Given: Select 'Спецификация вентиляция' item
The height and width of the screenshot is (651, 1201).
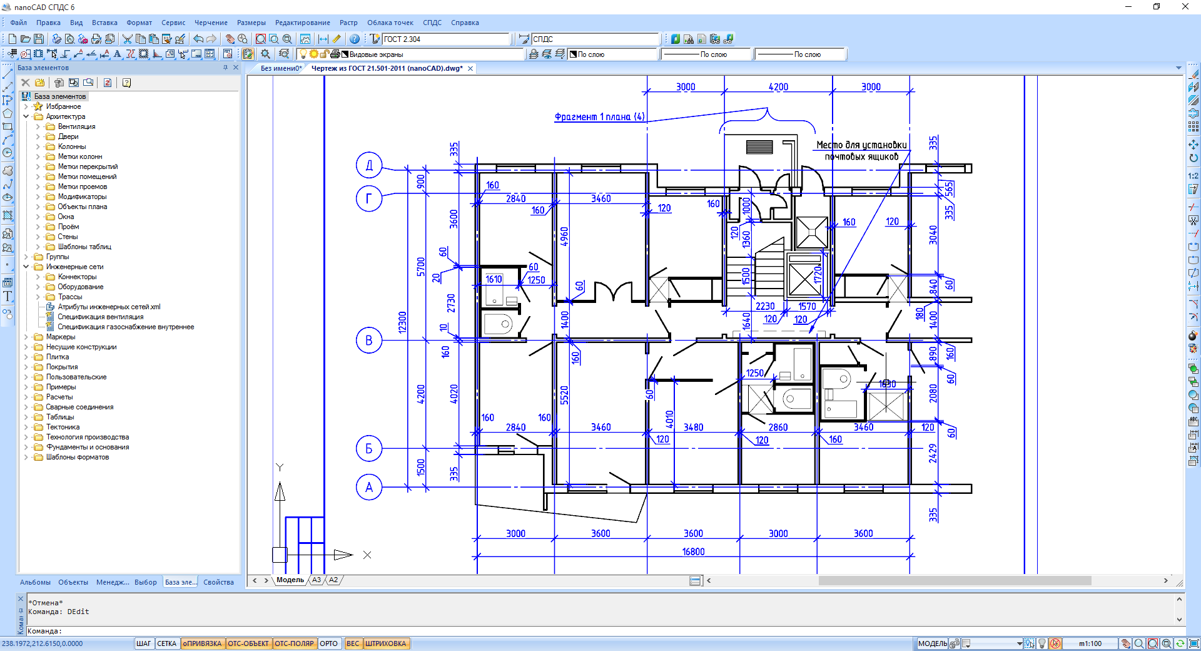Looking at the screenshot, I should pyautogui.click(x=100, y=317).
